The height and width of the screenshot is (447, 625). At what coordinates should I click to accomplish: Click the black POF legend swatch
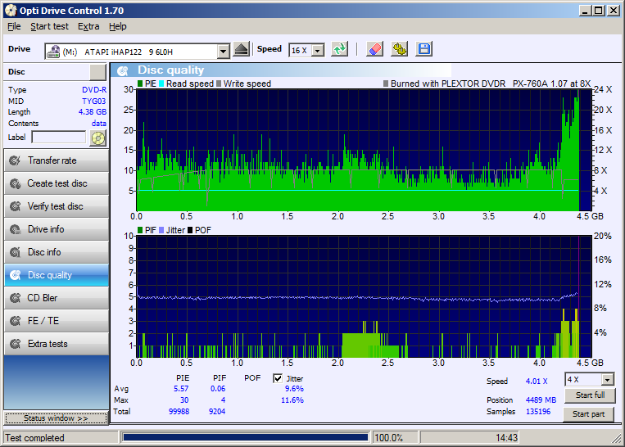point(190,230)
